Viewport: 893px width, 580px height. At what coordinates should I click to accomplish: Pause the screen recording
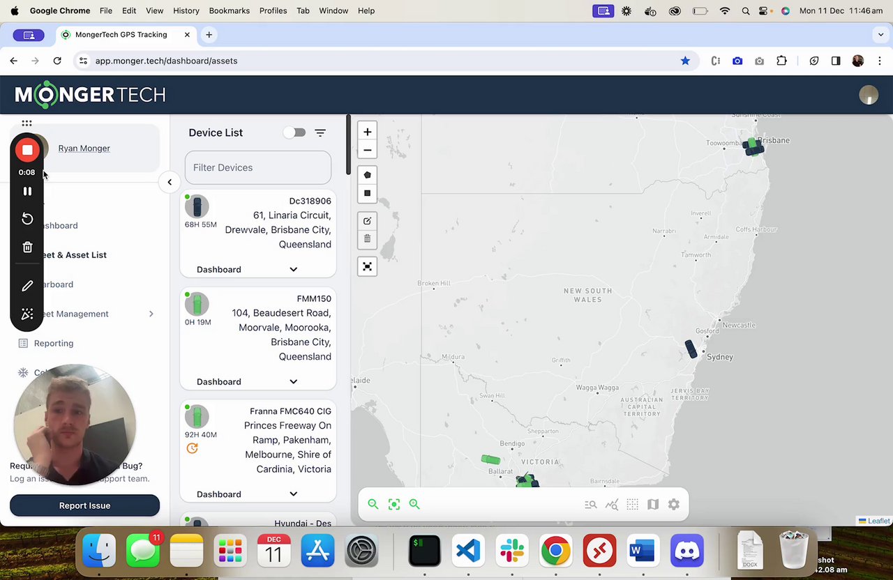coord(27,191)
